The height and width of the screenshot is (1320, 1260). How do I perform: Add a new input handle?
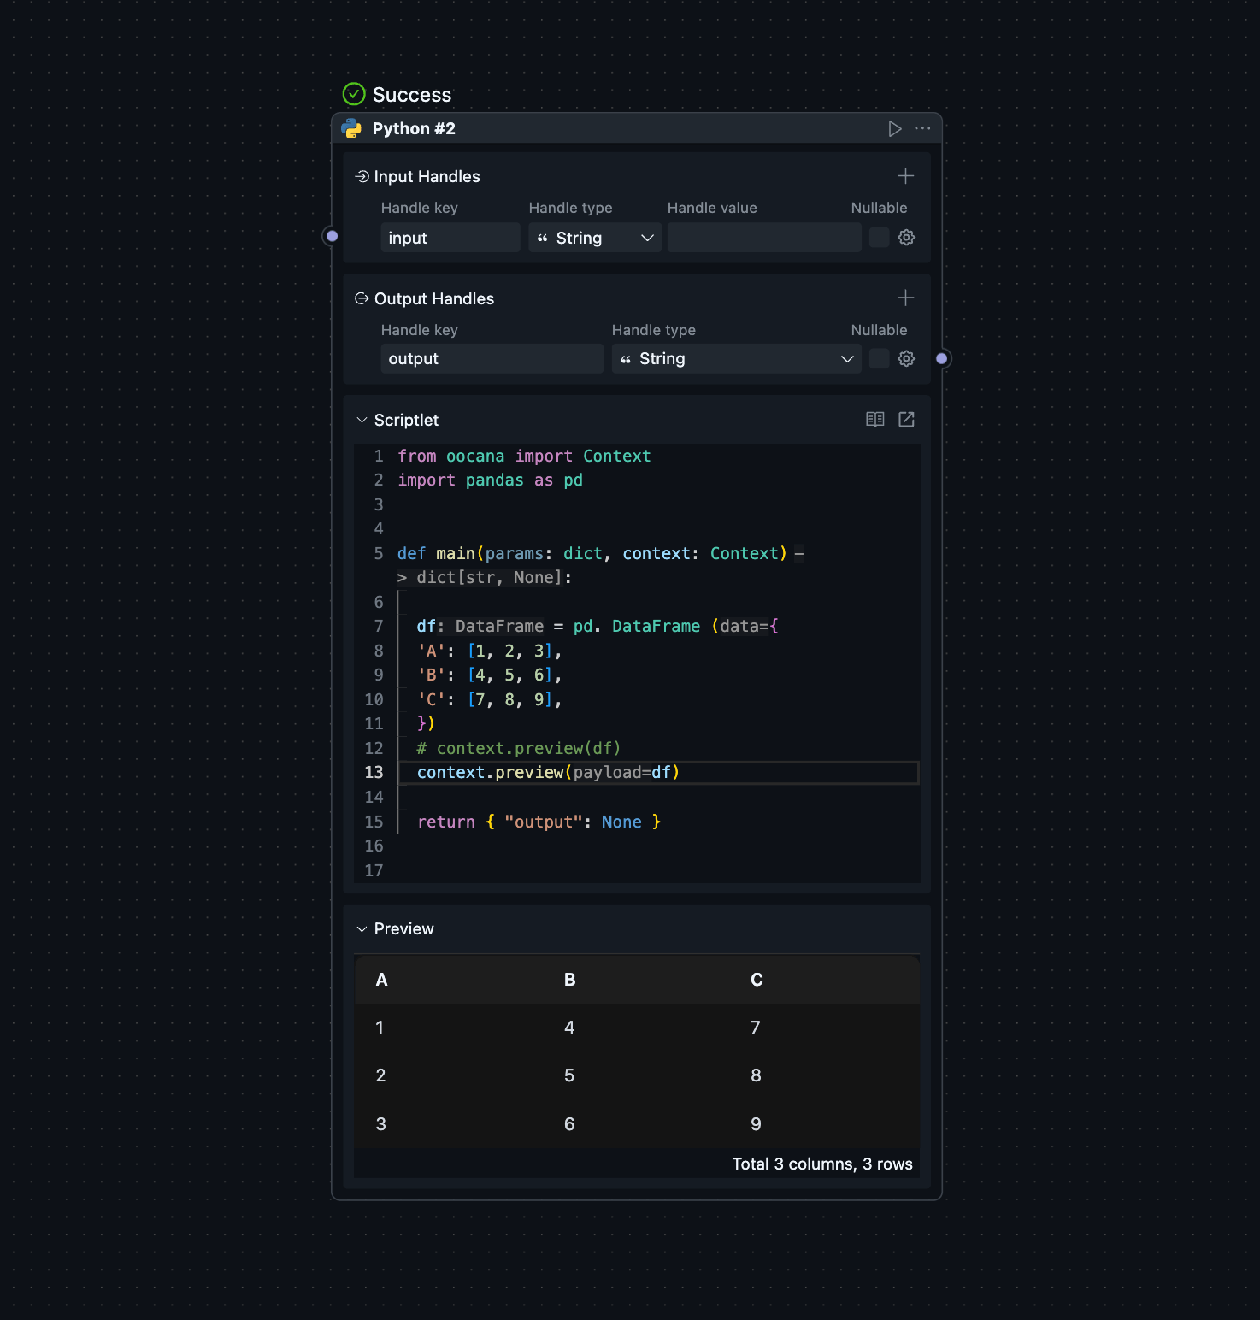(905, 176)
